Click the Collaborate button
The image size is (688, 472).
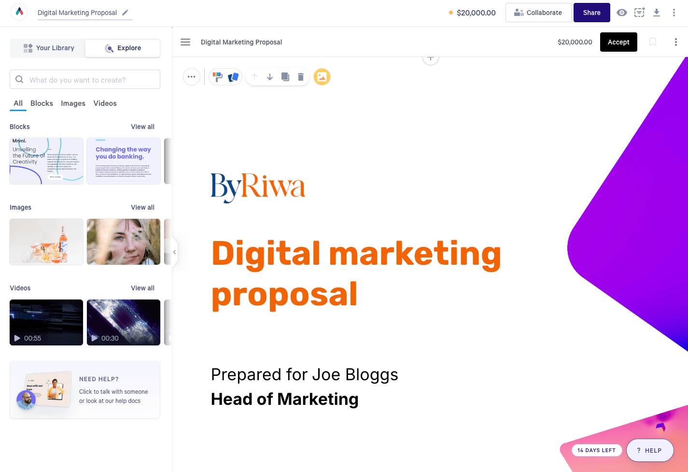[x=538, y=13]
